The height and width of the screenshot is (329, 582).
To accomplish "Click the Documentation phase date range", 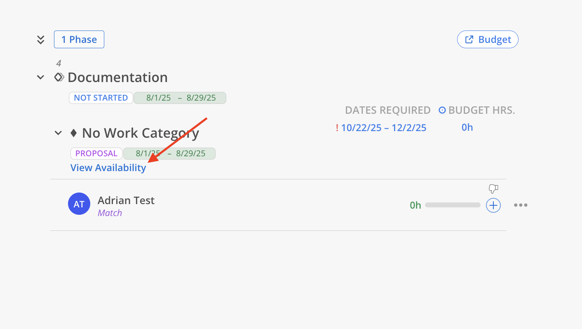I will 180,98.
